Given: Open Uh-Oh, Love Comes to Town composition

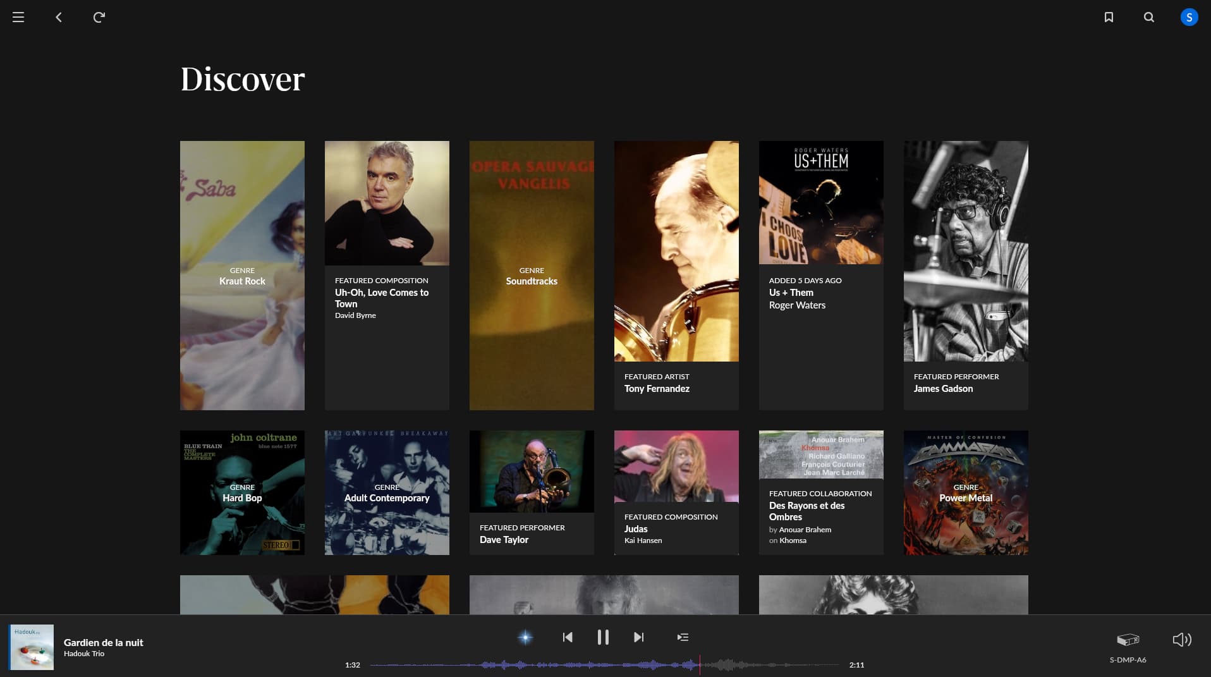Looking at the screenshot, I should pos(382,298).
